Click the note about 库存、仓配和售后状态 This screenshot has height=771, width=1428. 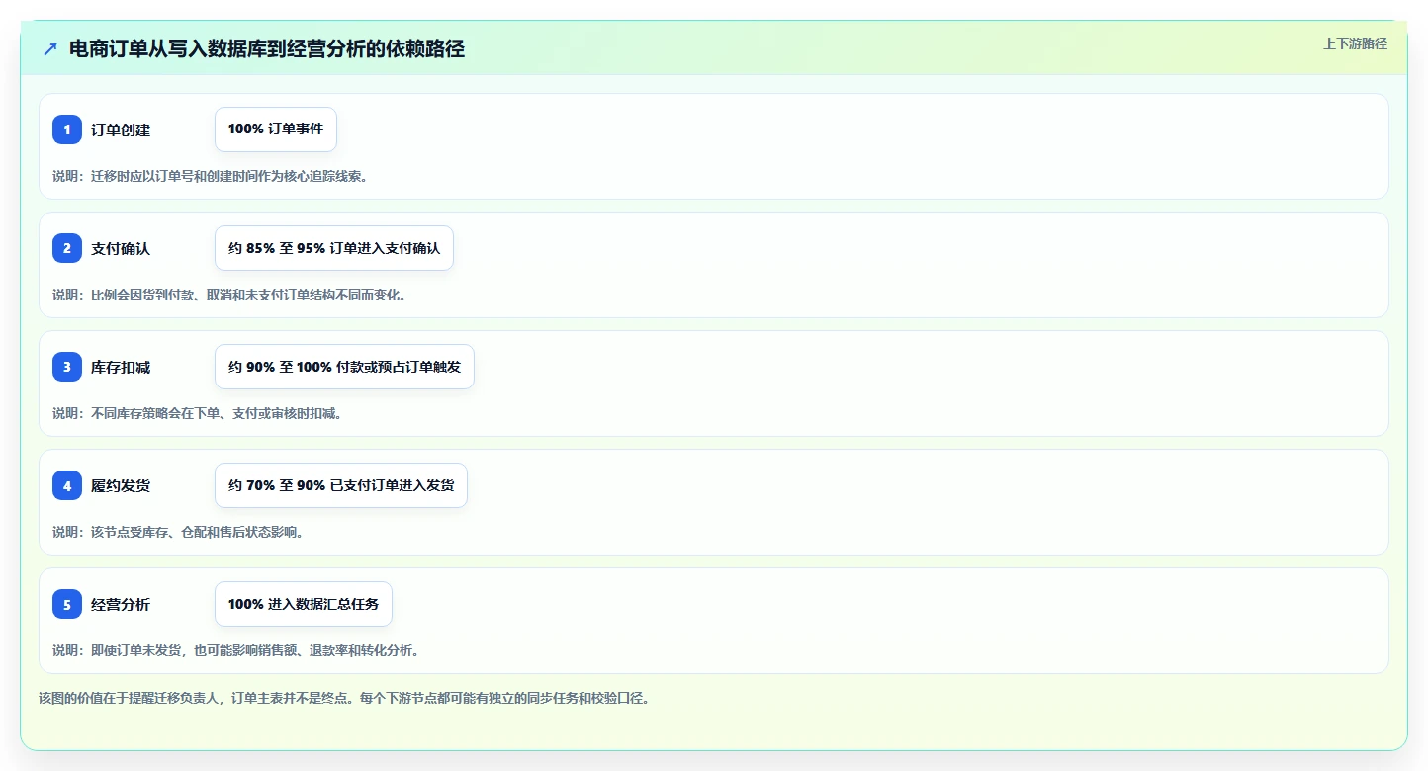click(178, 532)
